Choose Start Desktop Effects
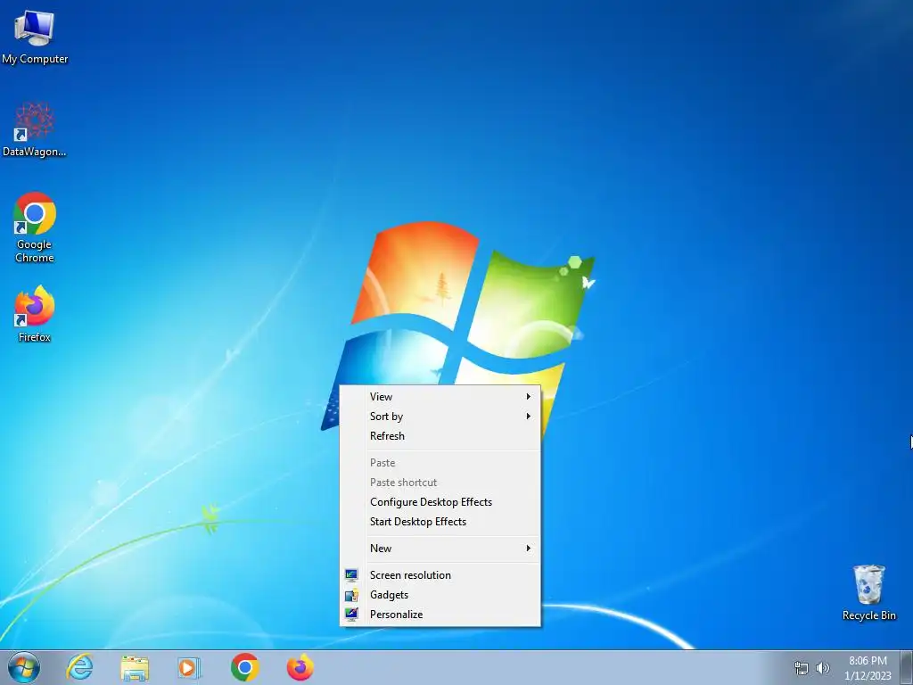913x685 pixels. (x=440, y=521)
